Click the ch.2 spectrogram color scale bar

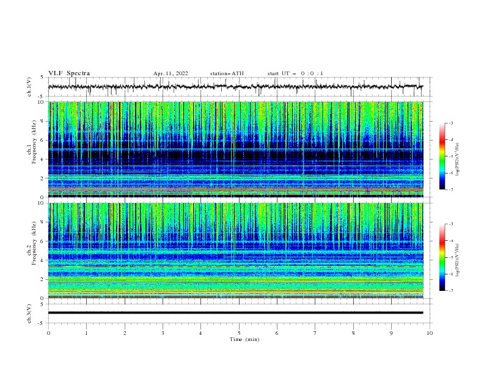442,257
